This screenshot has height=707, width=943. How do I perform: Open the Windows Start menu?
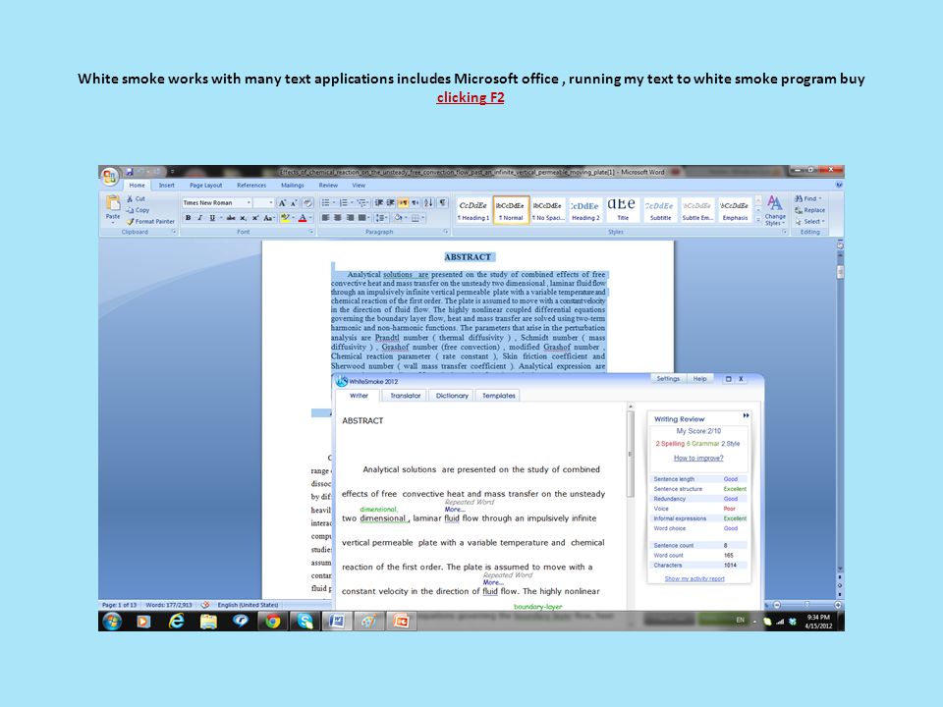[x=112, y=621]
